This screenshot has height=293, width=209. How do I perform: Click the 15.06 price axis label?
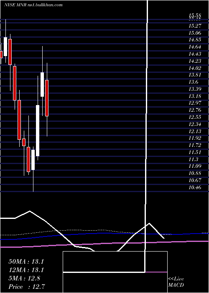click(x=195, y=33)
